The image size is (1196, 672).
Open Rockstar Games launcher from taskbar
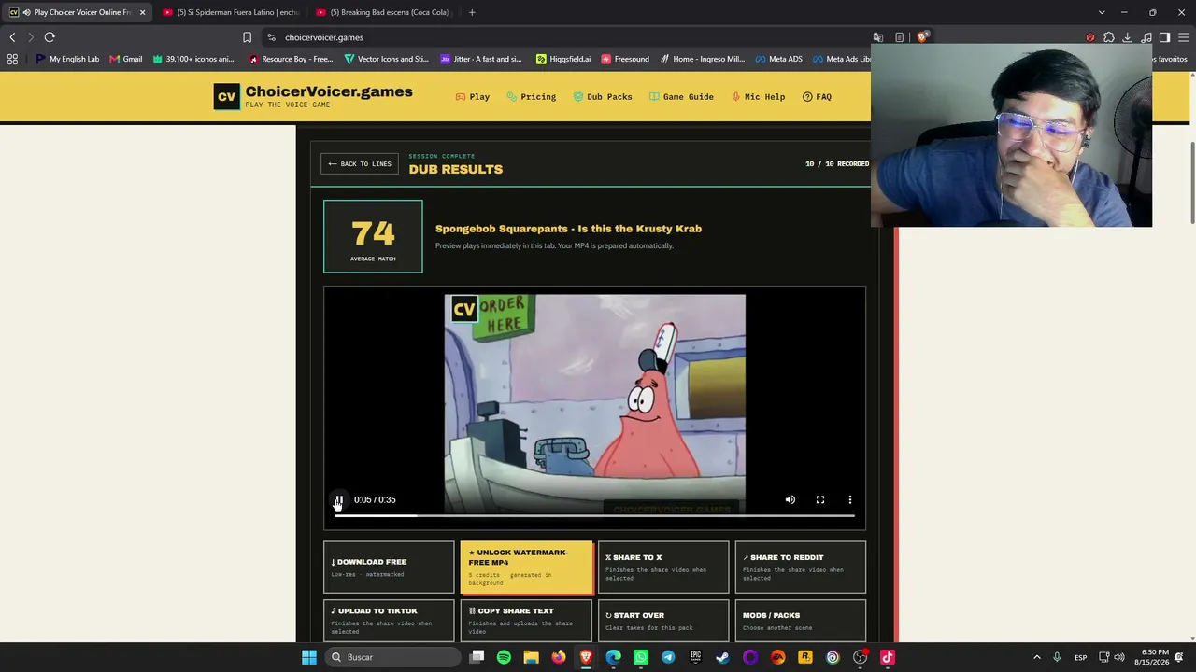(x=805, y=657)
